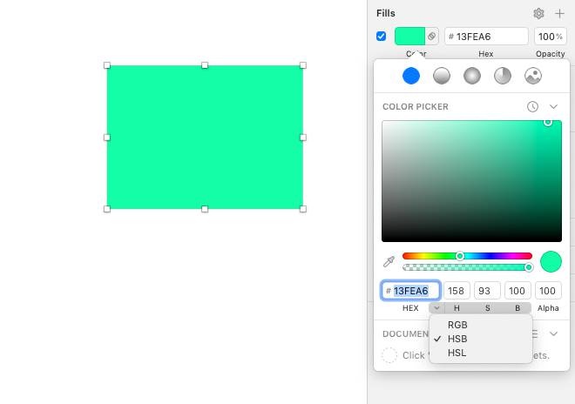
Task: Pick a color with the eyedropper
Action: click(x=389, y=261)
